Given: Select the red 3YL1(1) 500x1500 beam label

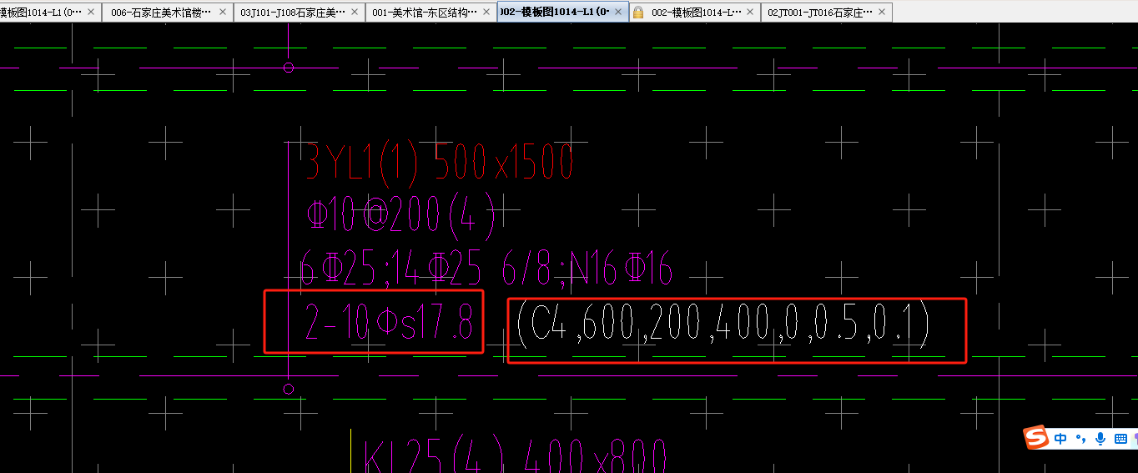Looking at the screenshot, I should tap(440, 162).
